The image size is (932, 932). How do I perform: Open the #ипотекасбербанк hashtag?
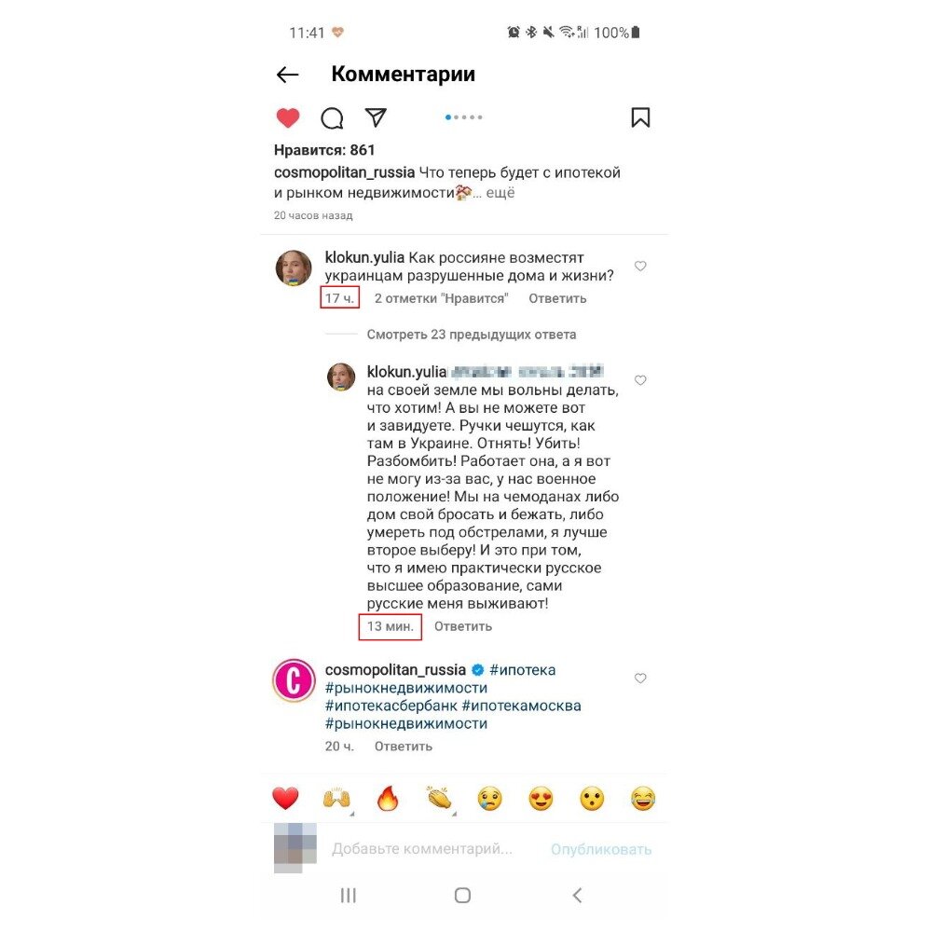click(x=391, y=706)
